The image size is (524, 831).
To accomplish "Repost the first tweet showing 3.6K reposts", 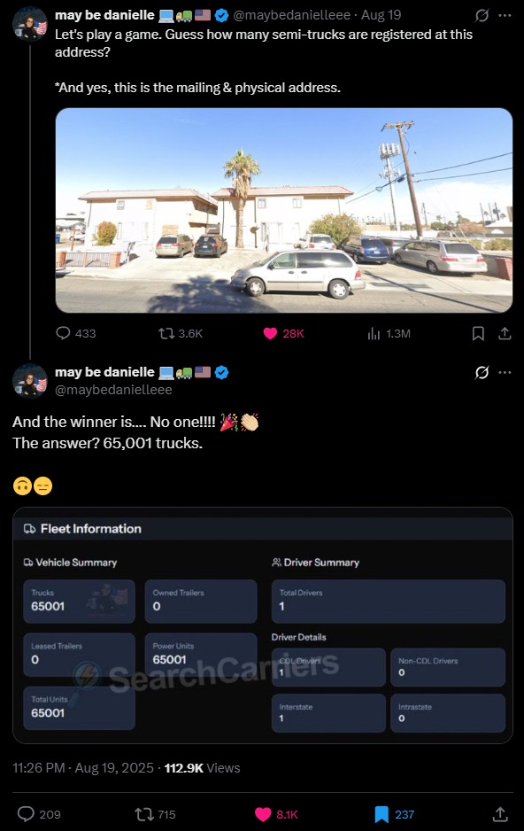I will click(x=166, y=333).
